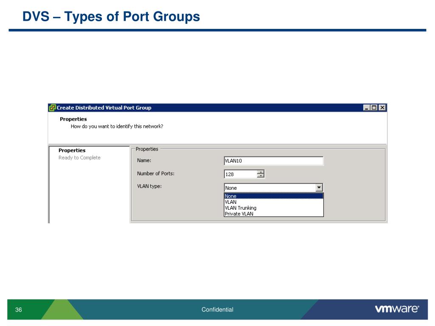Click the 'Name:' label

pyautogui.click(x=144, y=160)
